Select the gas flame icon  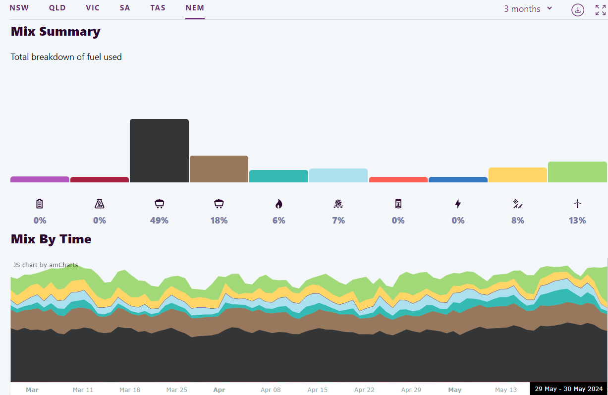tap(278, 204)
